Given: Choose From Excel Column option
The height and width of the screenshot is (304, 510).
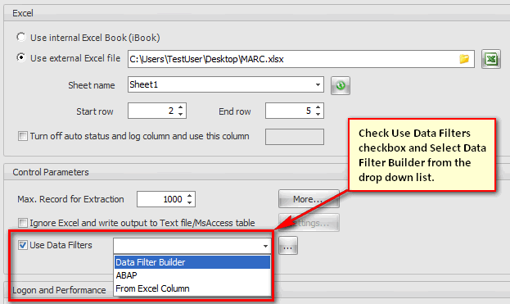Looking at the screenshot, I should pos(192,288).
